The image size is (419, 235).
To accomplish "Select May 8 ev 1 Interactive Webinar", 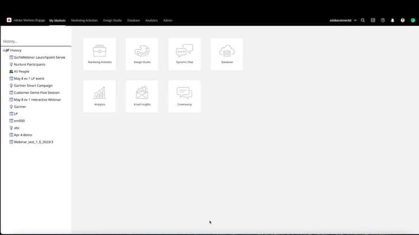I will point(37,99).
